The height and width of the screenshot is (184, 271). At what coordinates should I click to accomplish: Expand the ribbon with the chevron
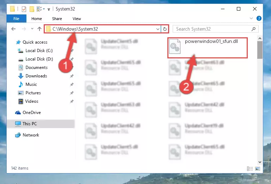click(x=251, y=18)
